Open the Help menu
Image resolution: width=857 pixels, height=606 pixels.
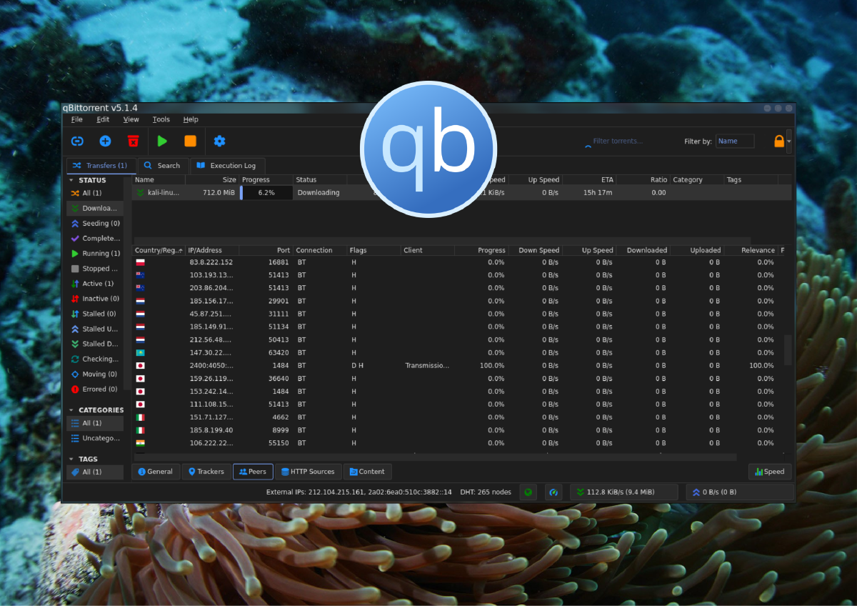[x=191, y=119]
